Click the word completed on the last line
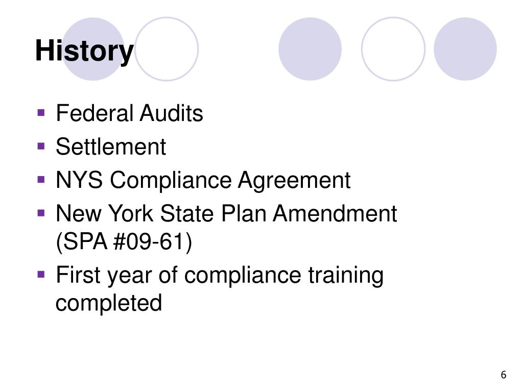This screenshot has height=392, width=523. tap(109, 303)
